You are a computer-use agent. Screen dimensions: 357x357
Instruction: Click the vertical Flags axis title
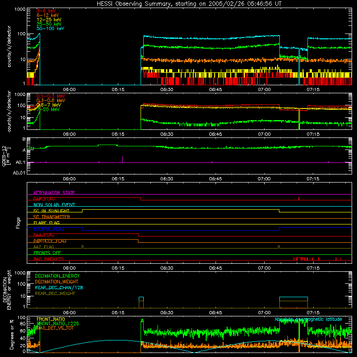coord(18,223)
